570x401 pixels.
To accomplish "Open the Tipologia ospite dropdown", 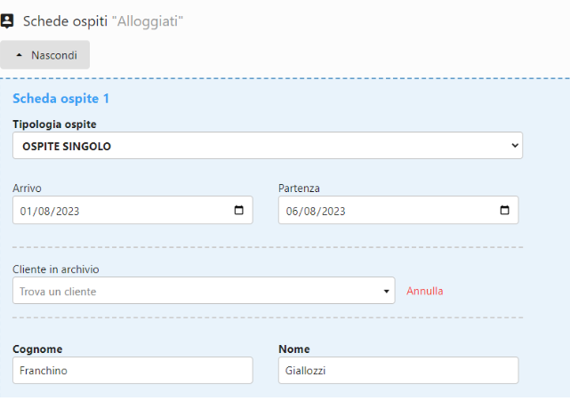I will (x=267, y=146).
